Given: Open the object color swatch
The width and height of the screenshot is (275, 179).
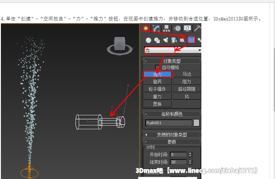Looking at the screenshot, I should pyautogui.click(x=196, y=123).
